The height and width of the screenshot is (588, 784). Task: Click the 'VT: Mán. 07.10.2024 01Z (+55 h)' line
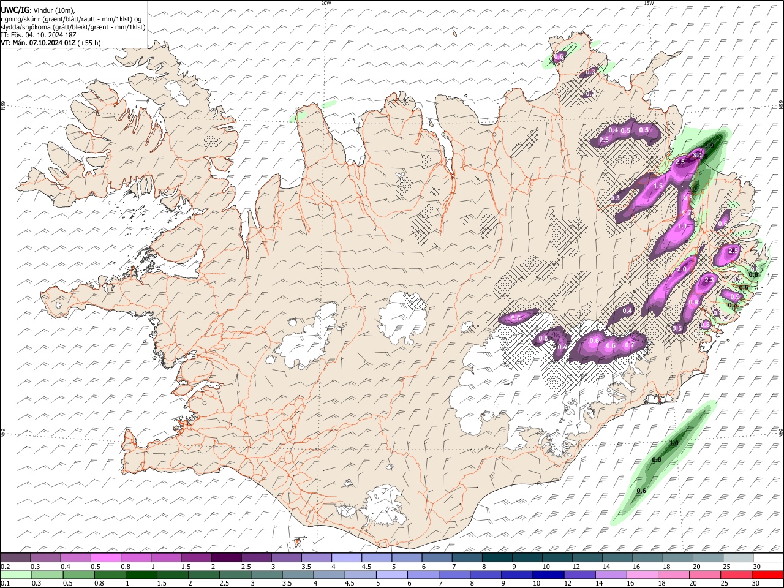point(51,43)
